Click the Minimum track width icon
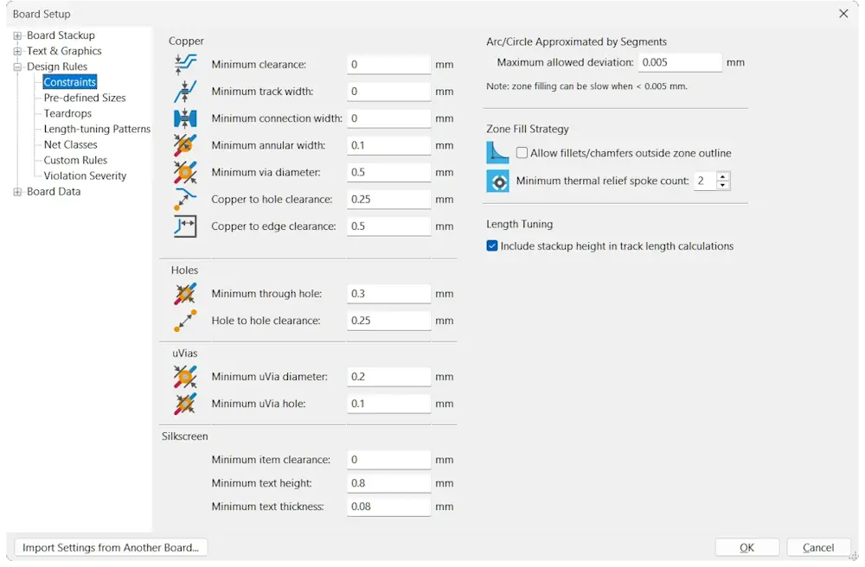Viewport: 865px width, 567px height. point(185,91)
